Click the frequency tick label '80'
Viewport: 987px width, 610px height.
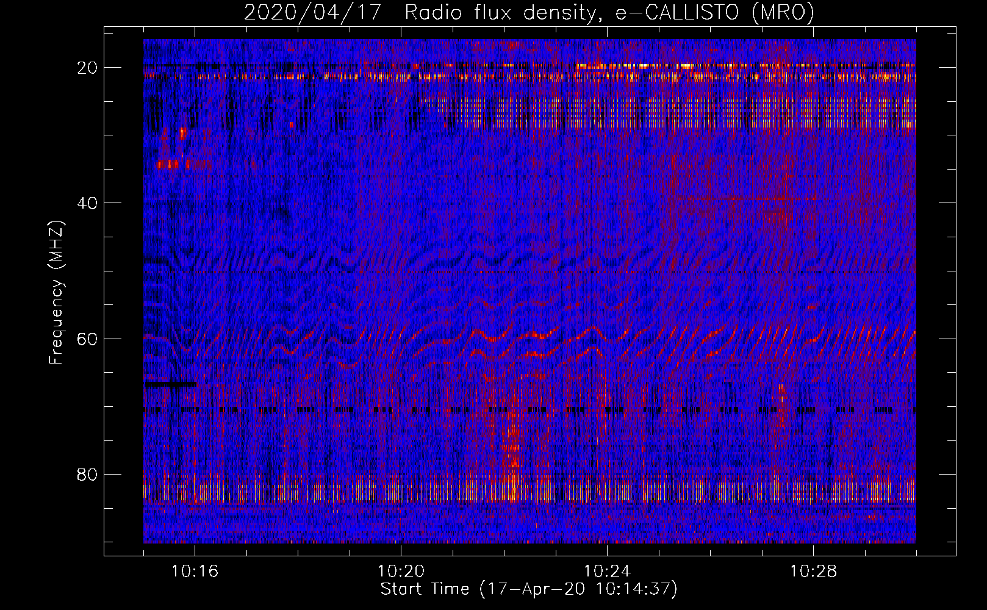tap(88, 475)
